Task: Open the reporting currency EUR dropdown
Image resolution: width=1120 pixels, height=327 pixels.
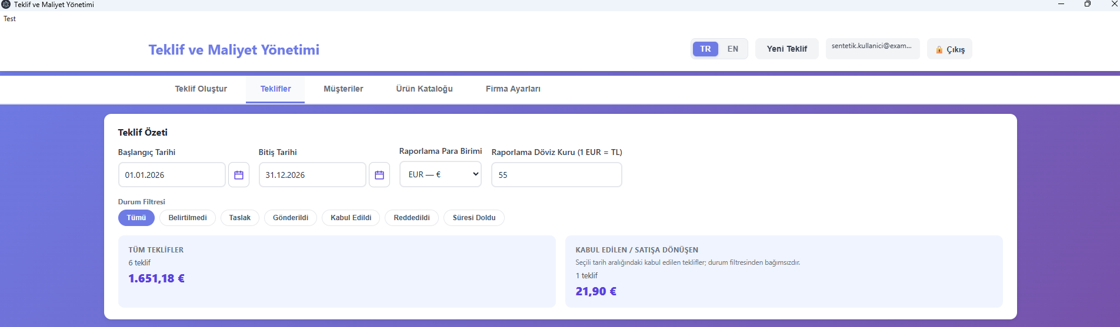Action: 441,174
